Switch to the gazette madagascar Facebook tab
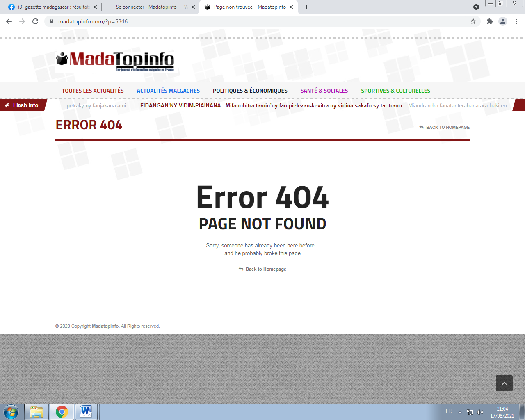 52,7
